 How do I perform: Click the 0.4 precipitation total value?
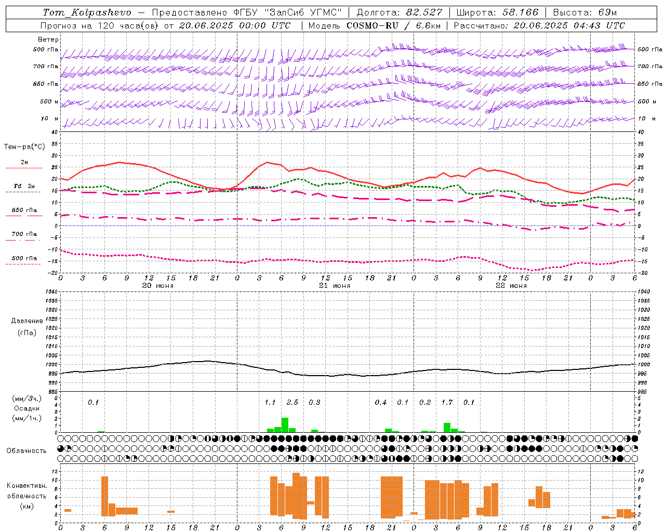[381, 402]
